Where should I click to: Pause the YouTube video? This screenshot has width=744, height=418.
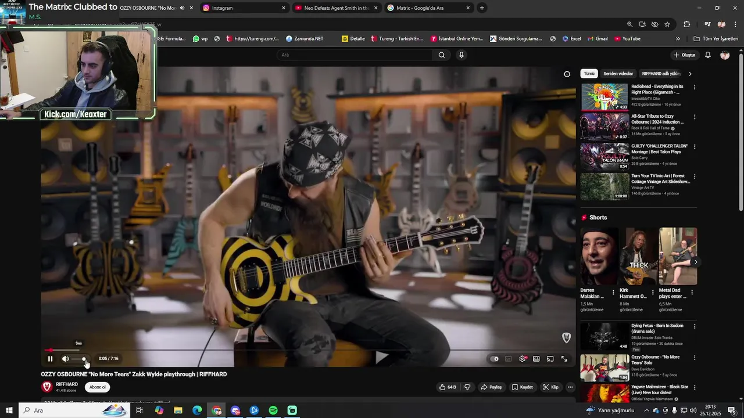[50, 359]
